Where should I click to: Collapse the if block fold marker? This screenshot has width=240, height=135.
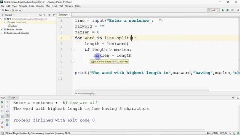[x=73, y=49]
